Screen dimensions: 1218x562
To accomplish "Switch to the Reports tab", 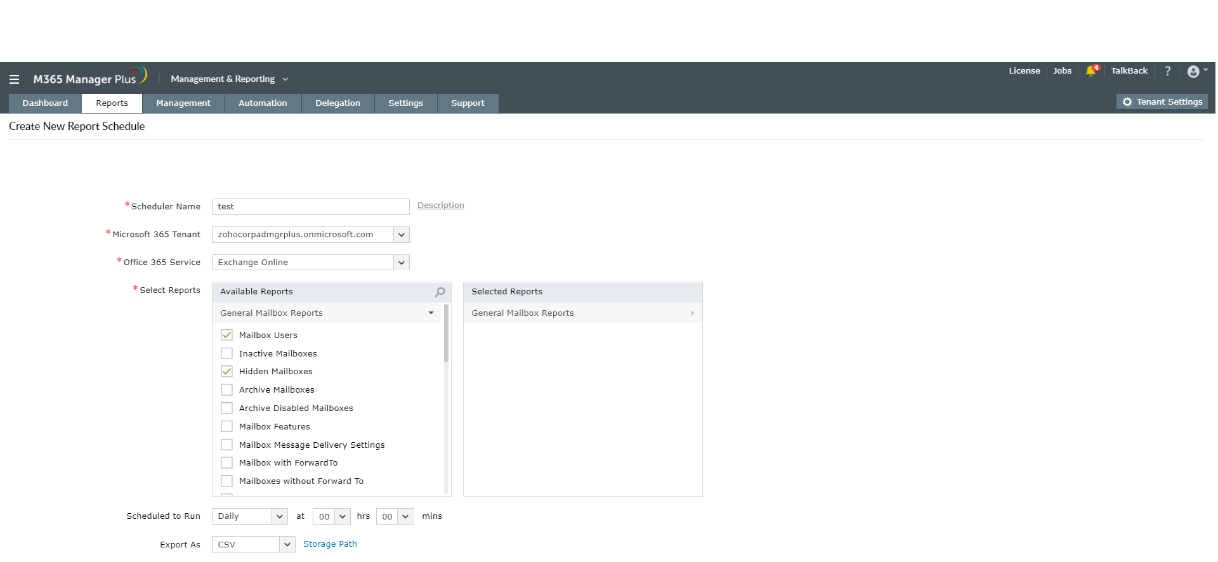I will click(112, 103).
